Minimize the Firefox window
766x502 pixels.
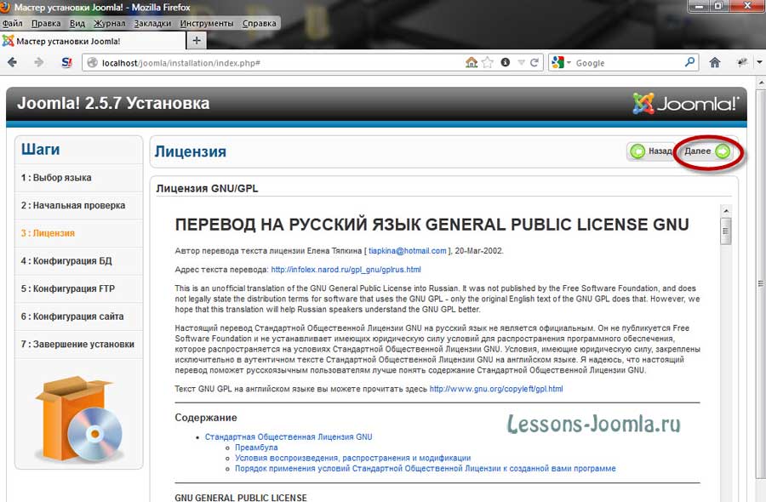(x=700, y=6)
